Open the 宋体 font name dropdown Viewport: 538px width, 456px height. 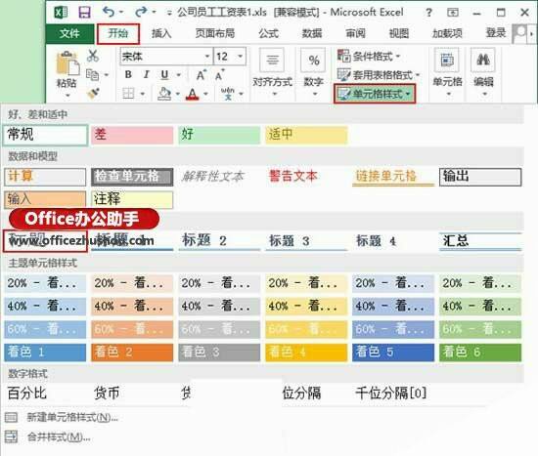[x=207, y=57]
